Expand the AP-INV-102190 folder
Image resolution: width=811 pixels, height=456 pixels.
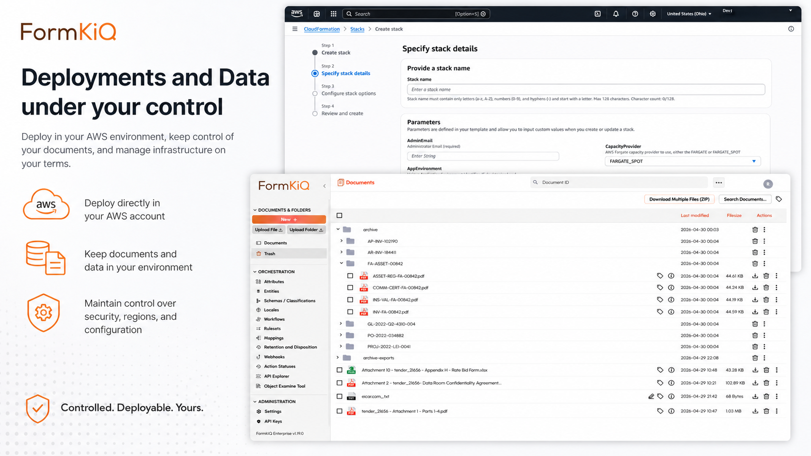tap(341, 241)
